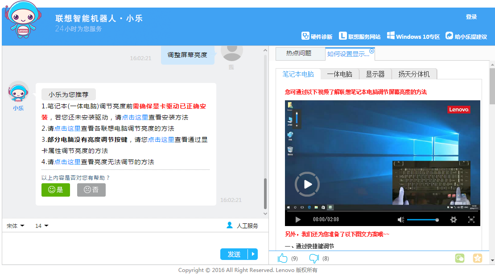Mute the video with the speaker icon

[400, 219]
